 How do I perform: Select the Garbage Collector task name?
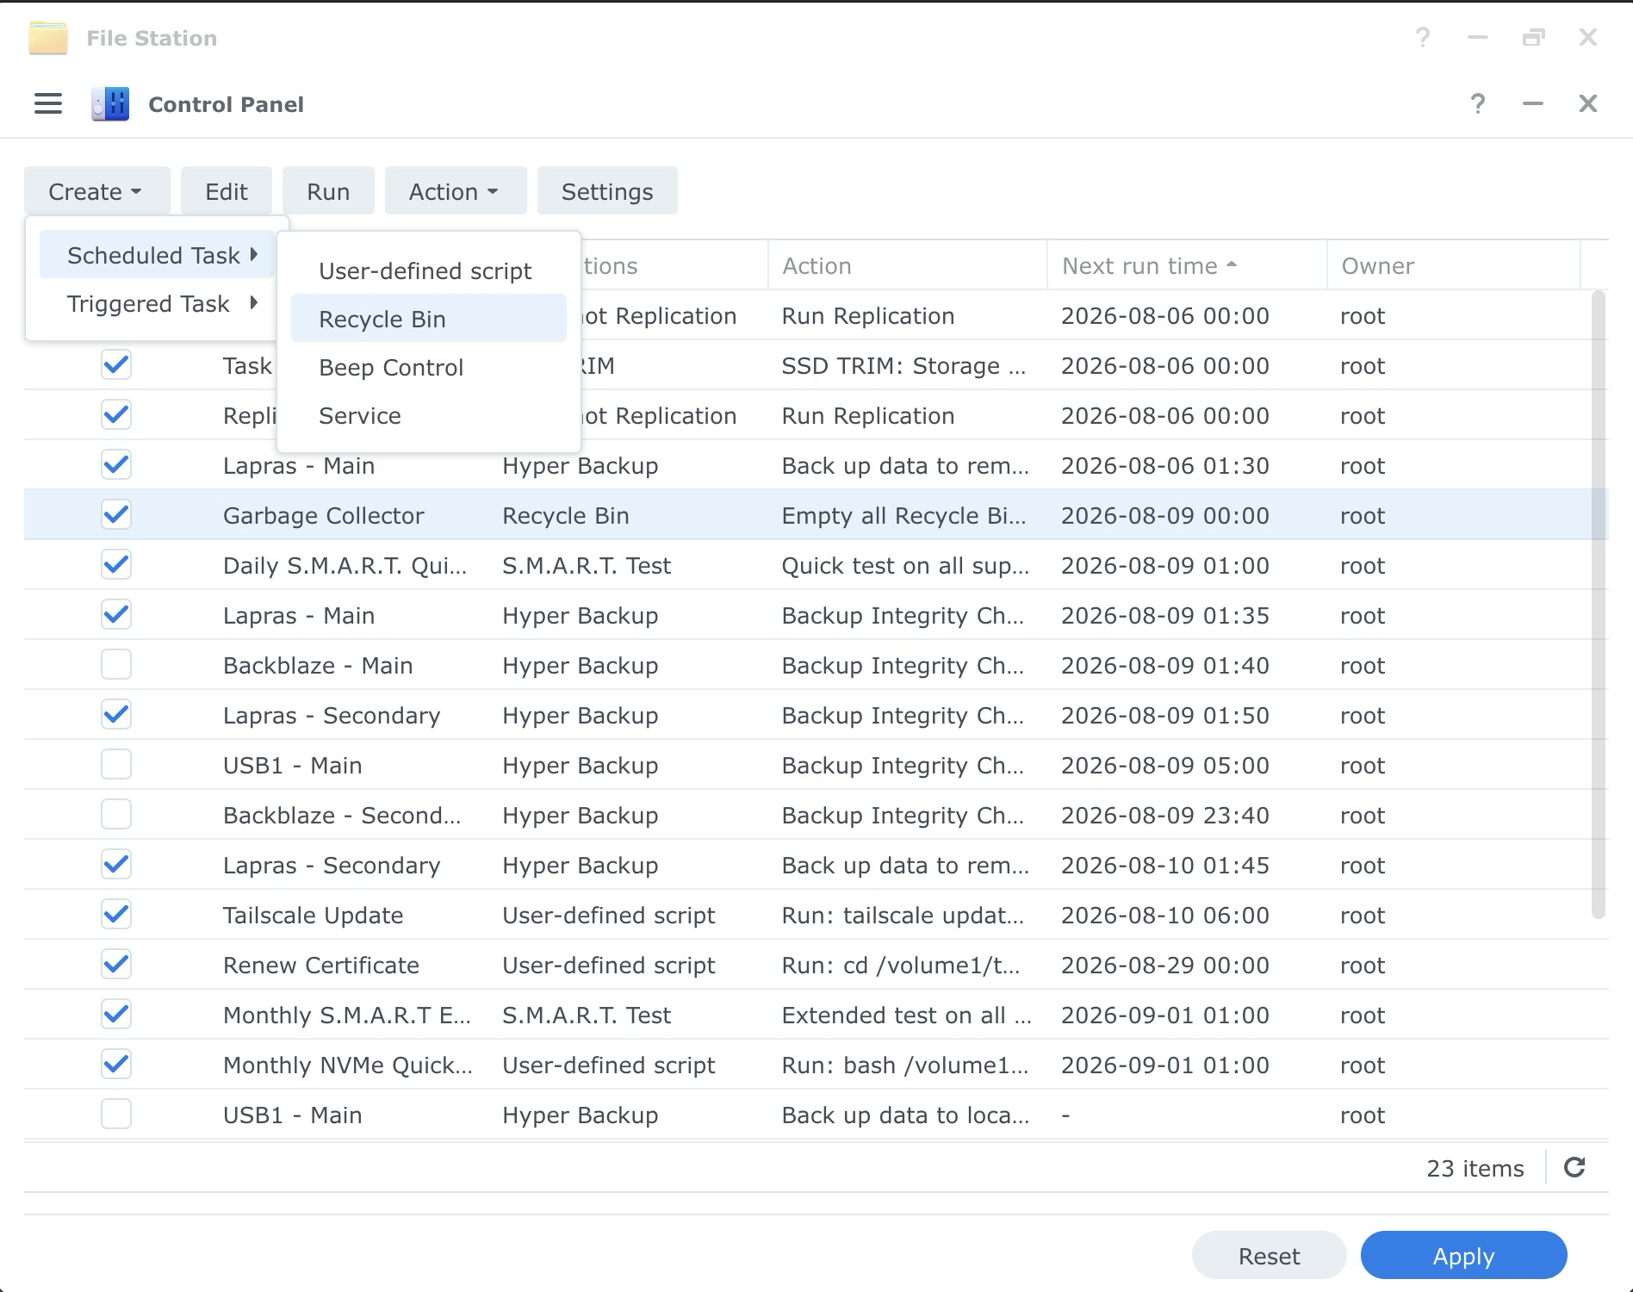click(x=324, y=515)
